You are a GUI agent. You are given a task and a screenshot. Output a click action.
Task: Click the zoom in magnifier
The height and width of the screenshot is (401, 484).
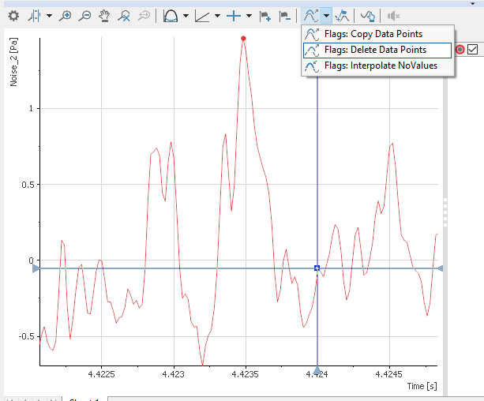point(66,15)
